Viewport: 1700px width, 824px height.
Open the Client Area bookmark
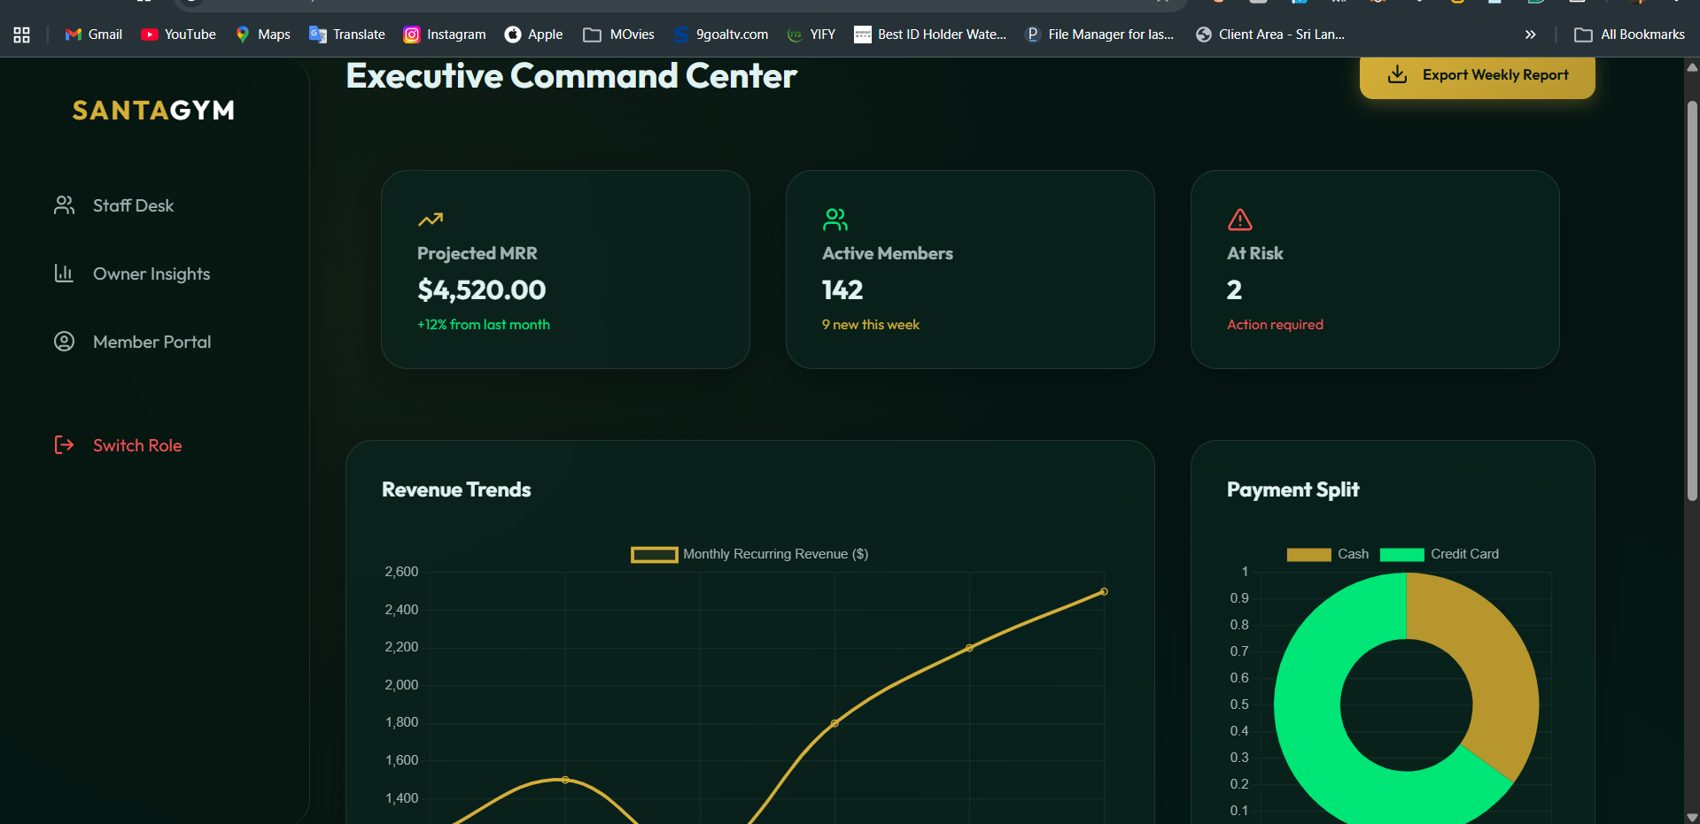(x=1270, y=35)
